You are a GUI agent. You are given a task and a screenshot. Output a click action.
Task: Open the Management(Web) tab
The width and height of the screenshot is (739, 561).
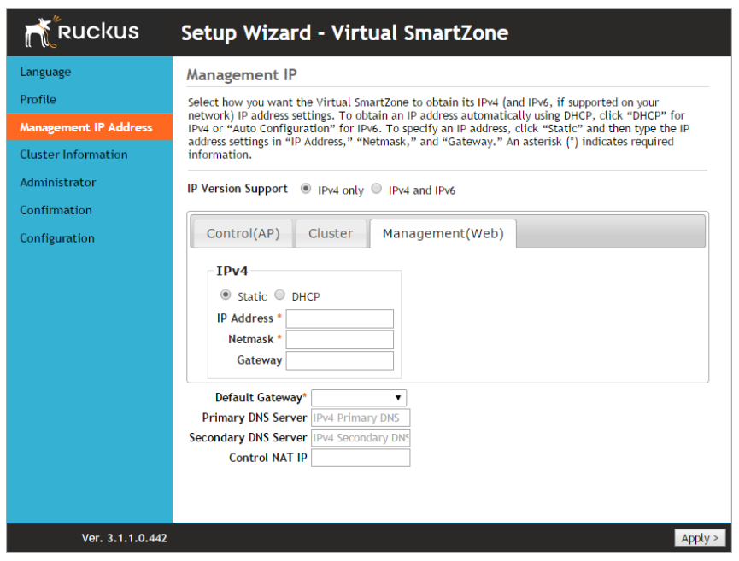pos(443,233)
